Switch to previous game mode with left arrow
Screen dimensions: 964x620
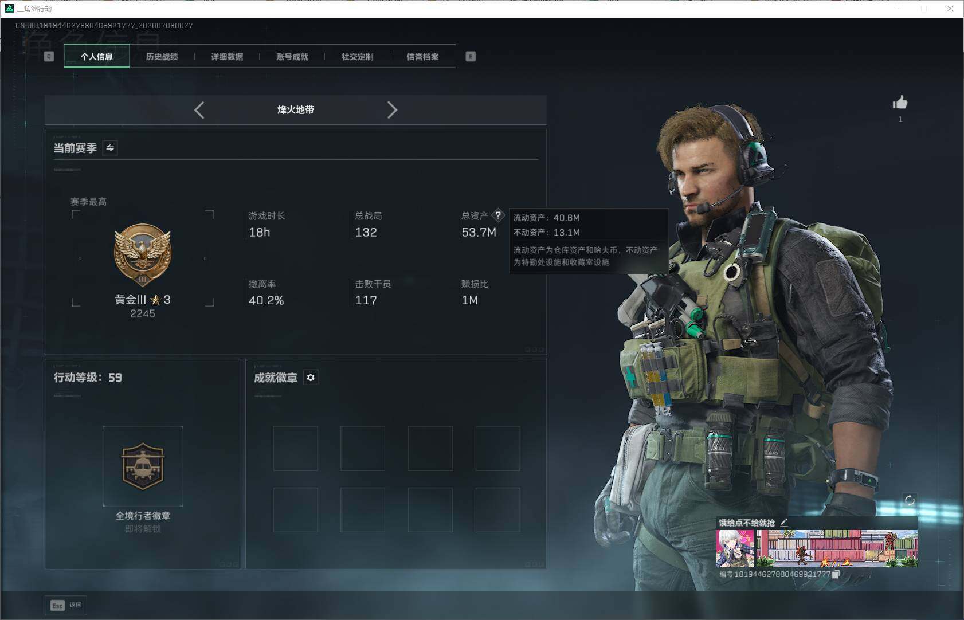(199, 110)
